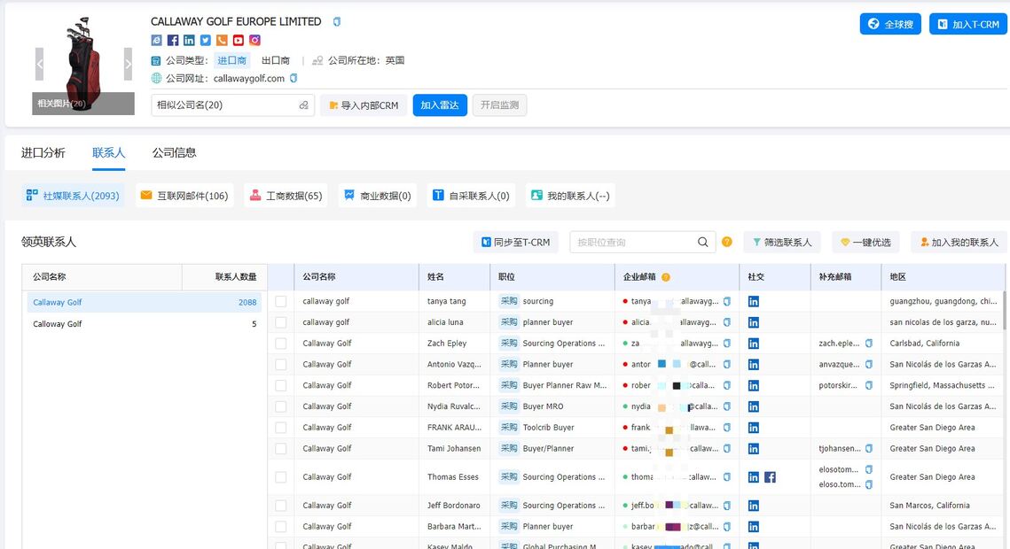Select the checkbox for Thomas Esses

point(281,477)
